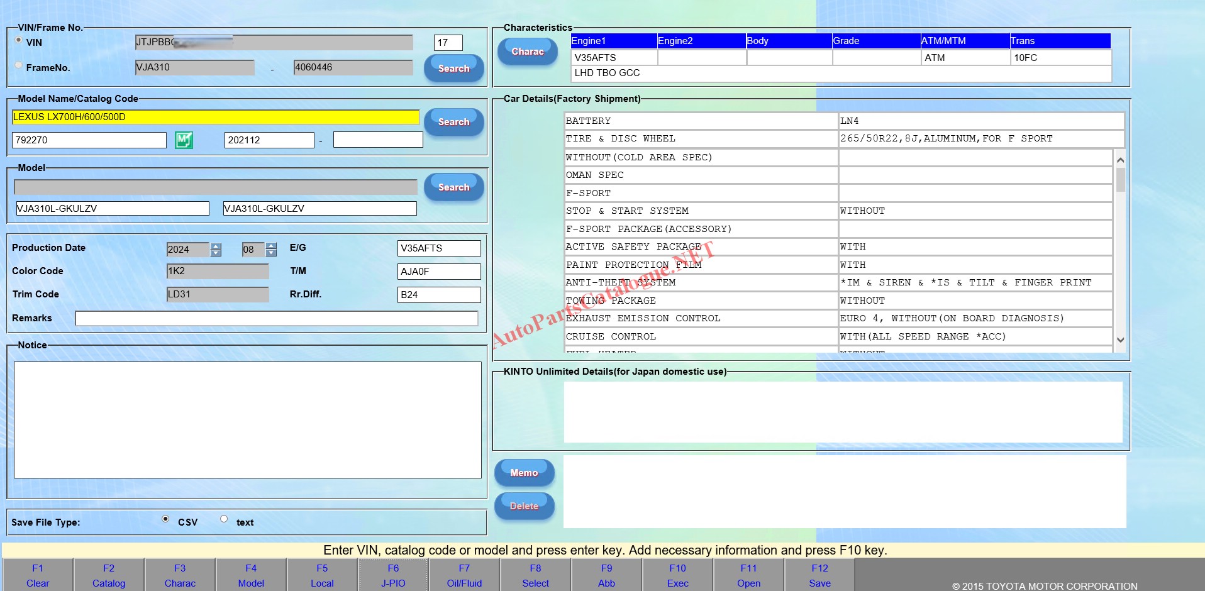This screenshot has width=1205, height=591.
Task: Choose CSV as save file type
Action: (x=165, y=519)
